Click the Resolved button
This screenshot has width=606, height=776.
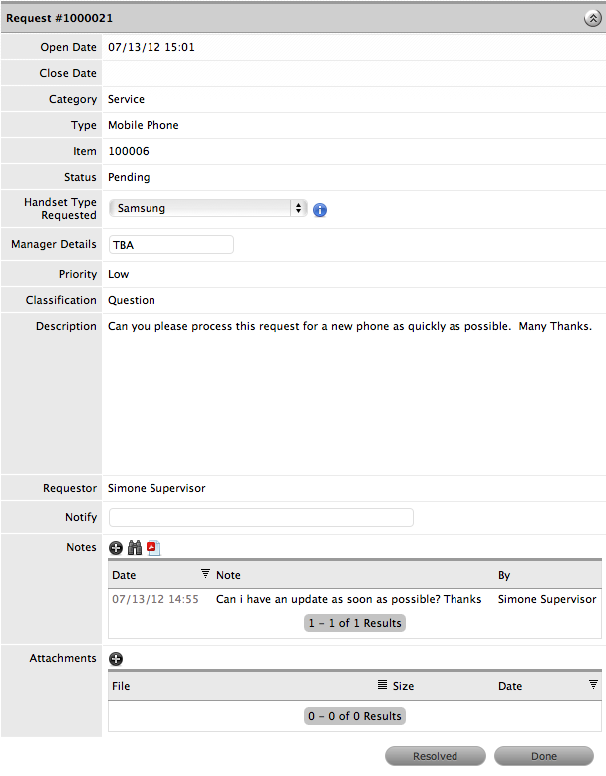click(x=435, y=756)
